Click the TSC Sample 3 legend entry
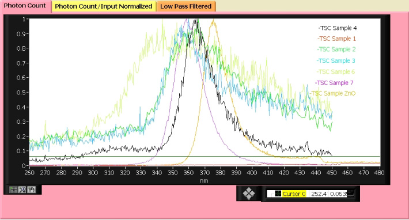409x220 pixels. pyautogui.click(x=336, y=60)
